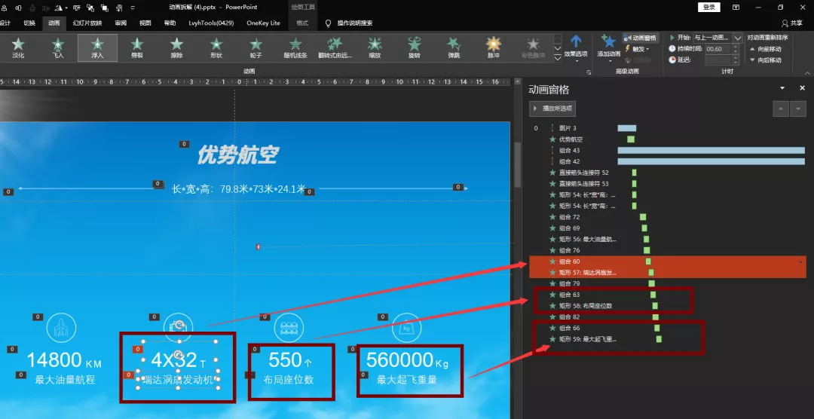Image resolution: width=814 pixels, height=419 pixels.
Task: Select the 弹跳 bounce animation
Action: point(454,47)
